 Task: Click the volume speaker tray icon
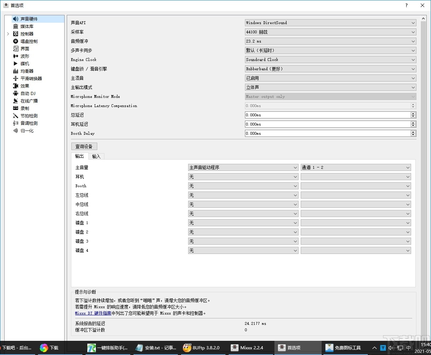391,348
